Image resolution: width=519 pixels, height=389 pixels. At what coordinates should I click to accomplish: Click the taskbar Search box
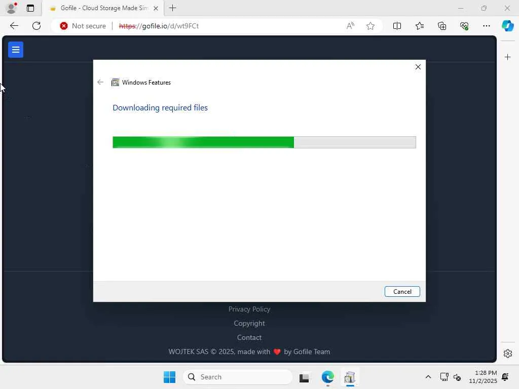click(238, 377)
